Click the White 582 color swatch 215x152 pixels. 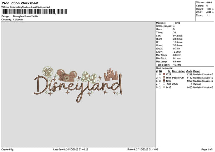164,84
